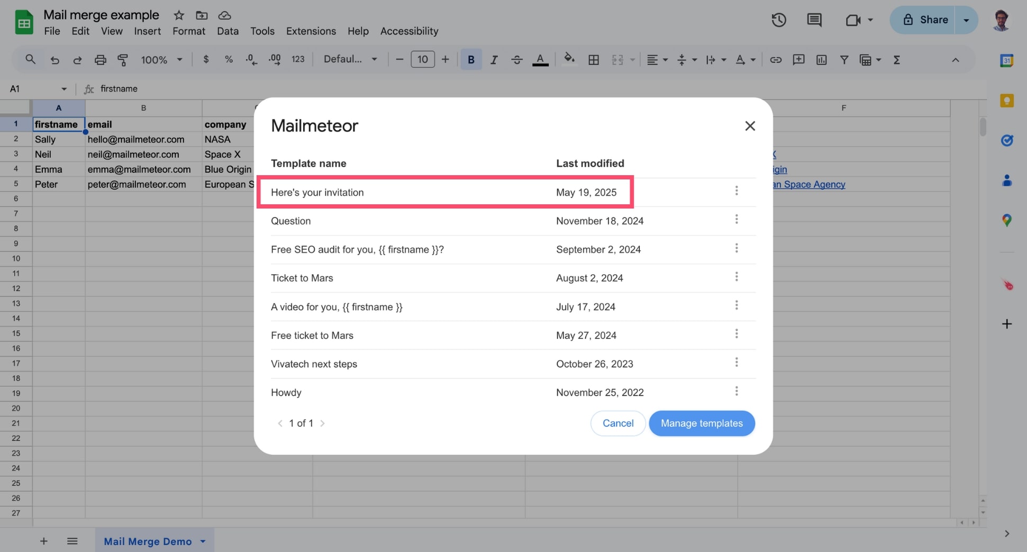Click Manage templates button
The image size is (1027, 552).
[x=702, y=423]
